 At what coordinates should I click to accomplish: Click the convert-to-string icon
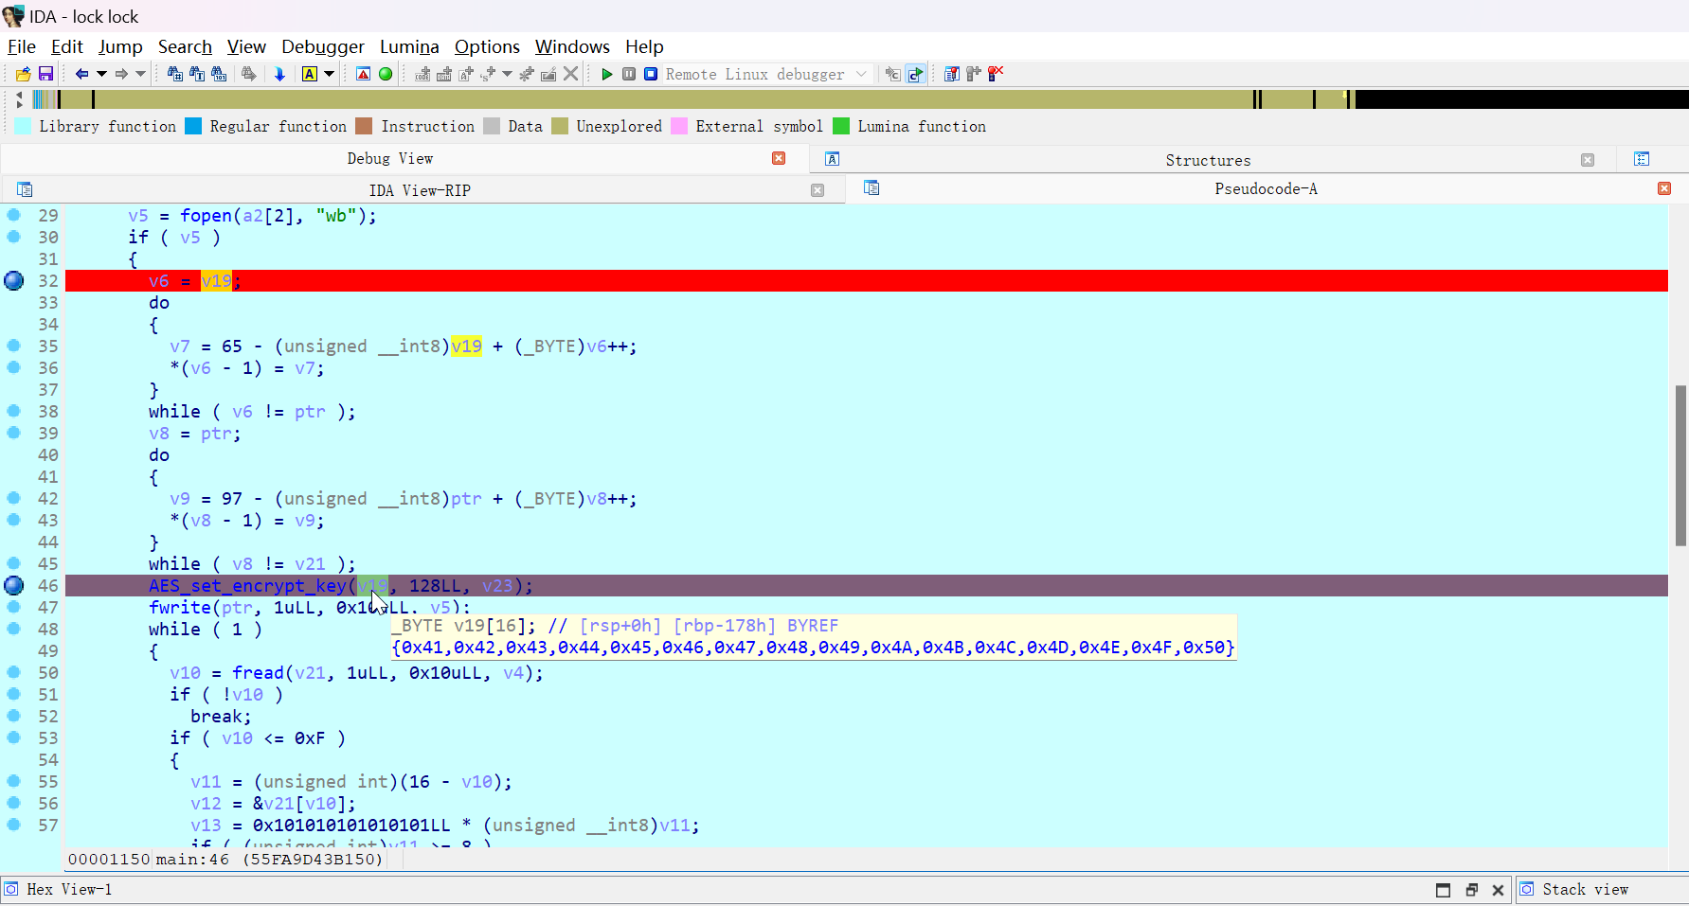(x=466, y=74)
